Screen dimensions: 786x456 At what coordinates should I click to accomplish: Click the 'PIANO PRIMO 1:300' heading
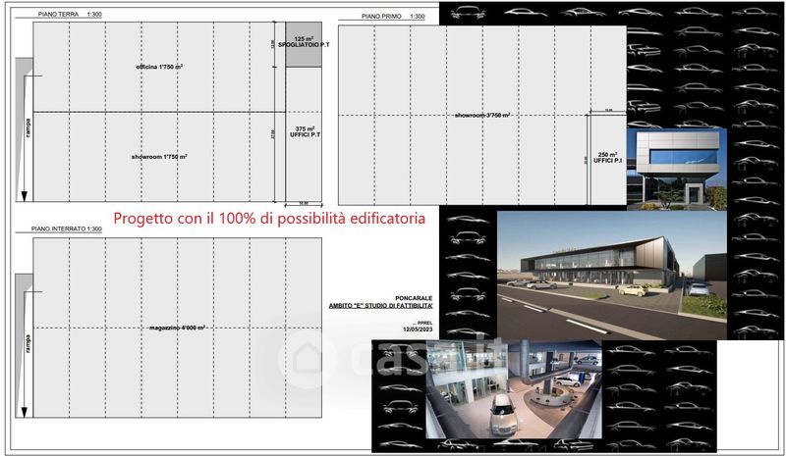393,17
